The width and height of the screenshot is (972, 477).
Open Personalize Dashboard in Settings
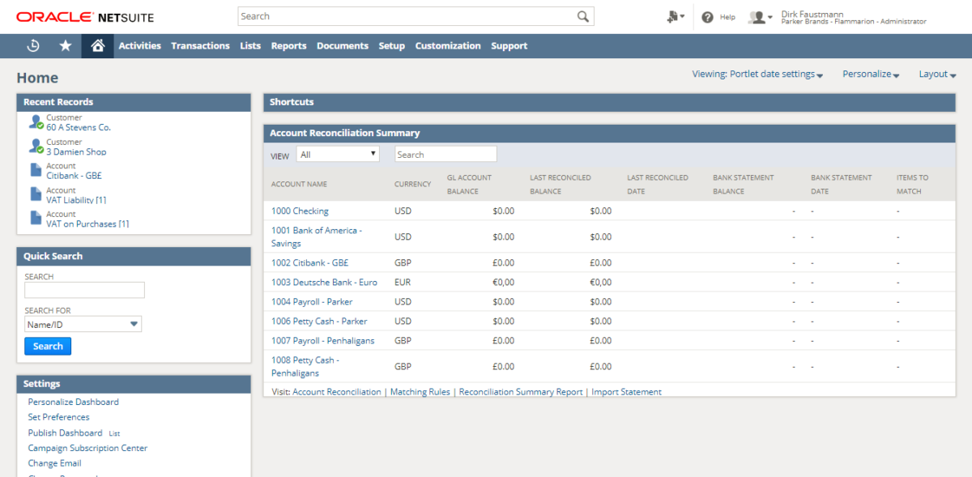tap(74, 402)
